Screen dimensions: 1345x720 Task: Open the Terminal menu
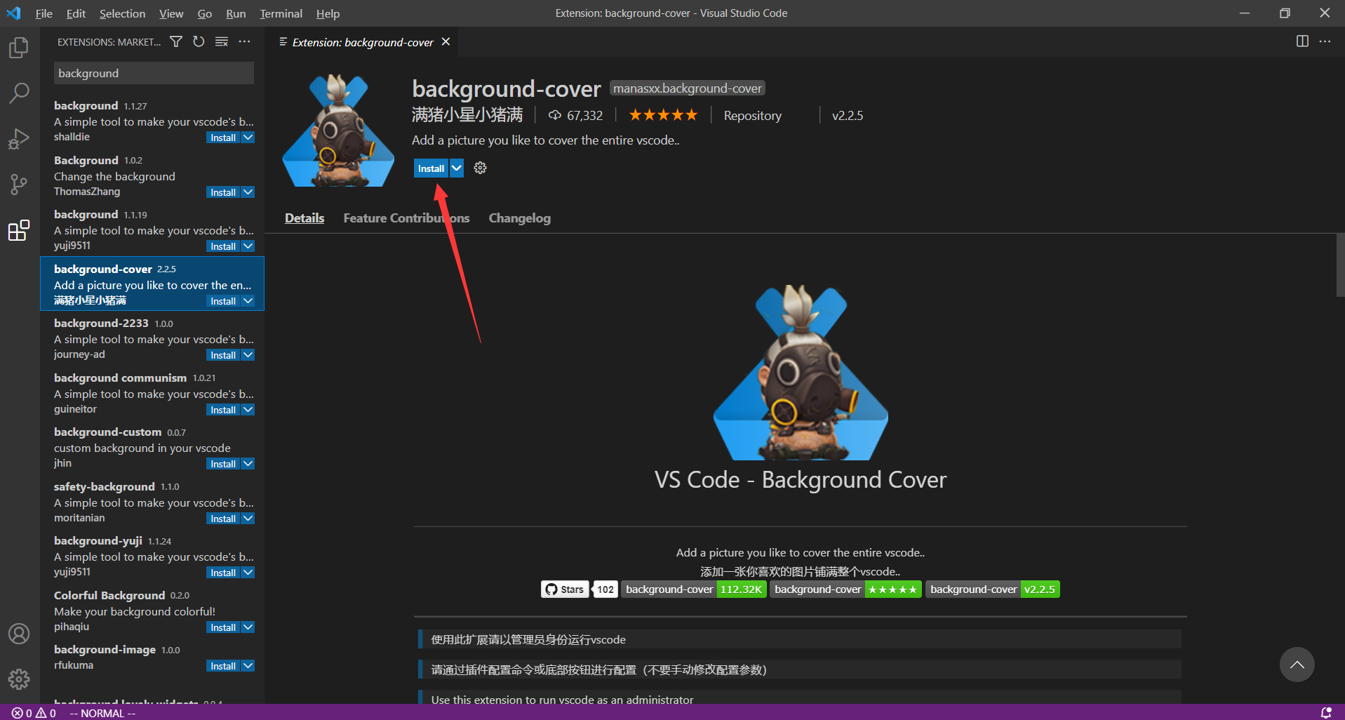pos(281,13)
